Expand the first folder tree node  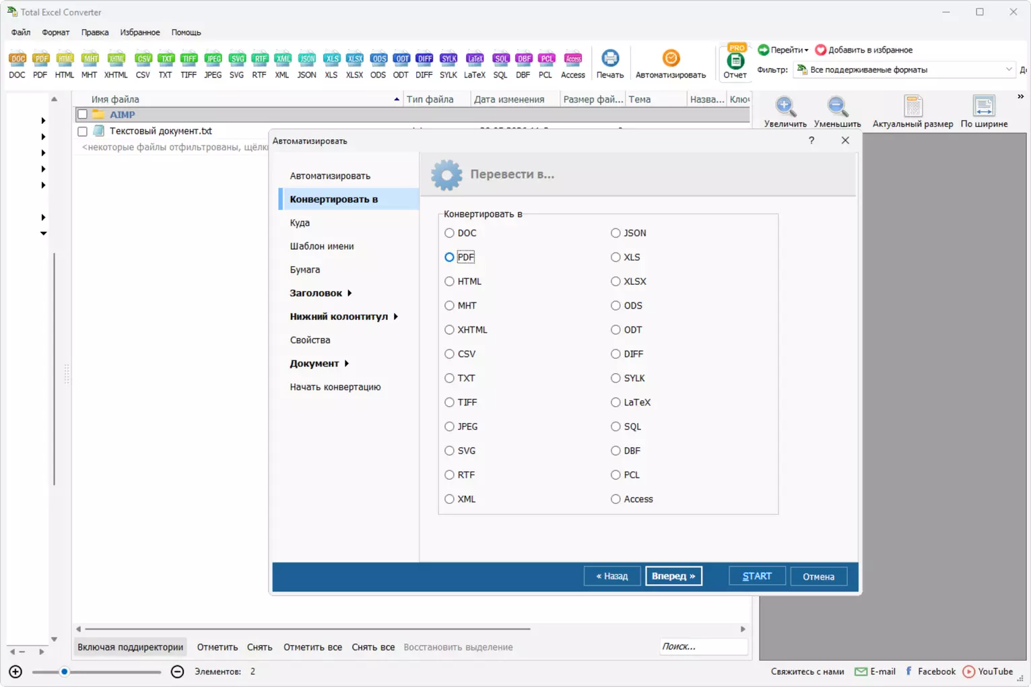pos(43,121)
